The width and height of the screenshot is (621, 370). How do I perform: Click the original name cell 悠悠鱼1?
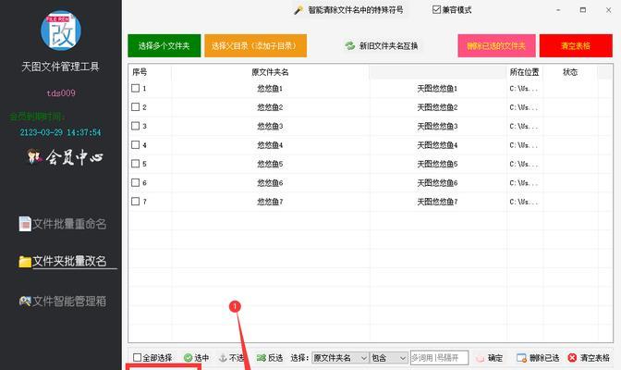coord(270,89)
